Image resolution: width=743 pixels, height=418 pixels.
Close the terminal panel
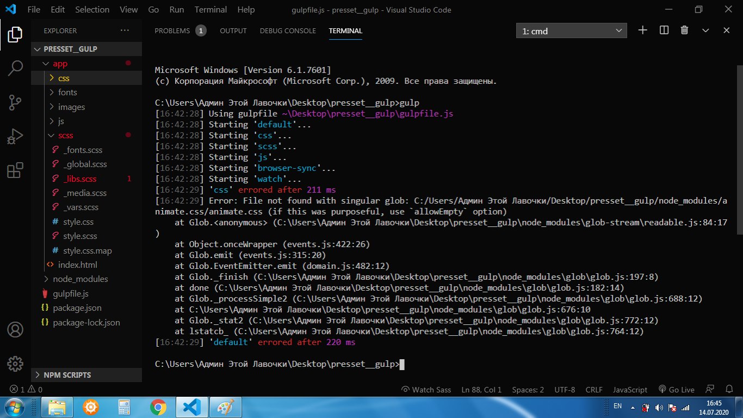(x=726, y=30)
